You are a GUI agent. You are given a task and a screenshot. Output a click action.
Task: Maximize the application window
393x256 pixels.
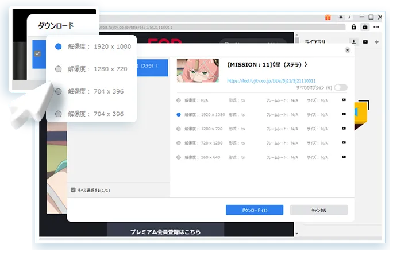point(371,17)
